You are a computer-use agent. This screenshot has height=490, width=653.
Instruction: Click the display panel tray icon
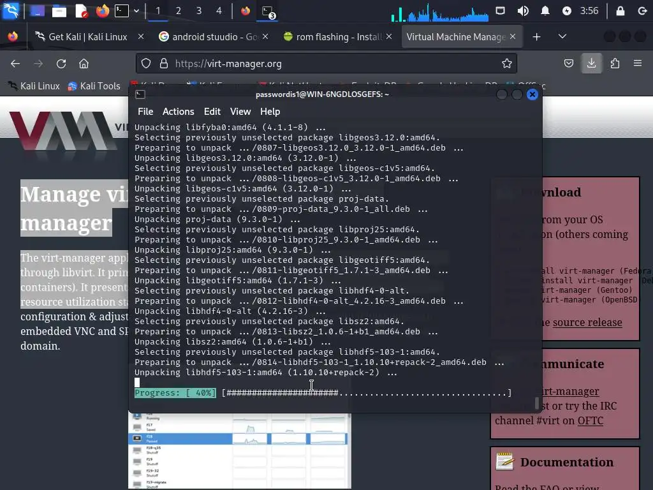pos(500,10)
